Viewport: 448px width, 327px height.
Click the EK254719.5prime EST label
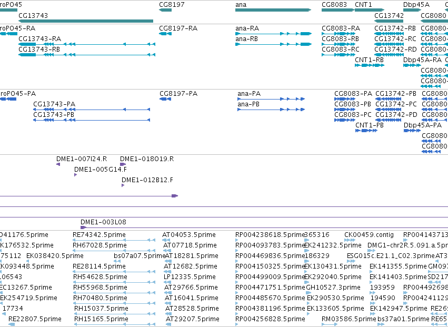(x=28, y=298)
